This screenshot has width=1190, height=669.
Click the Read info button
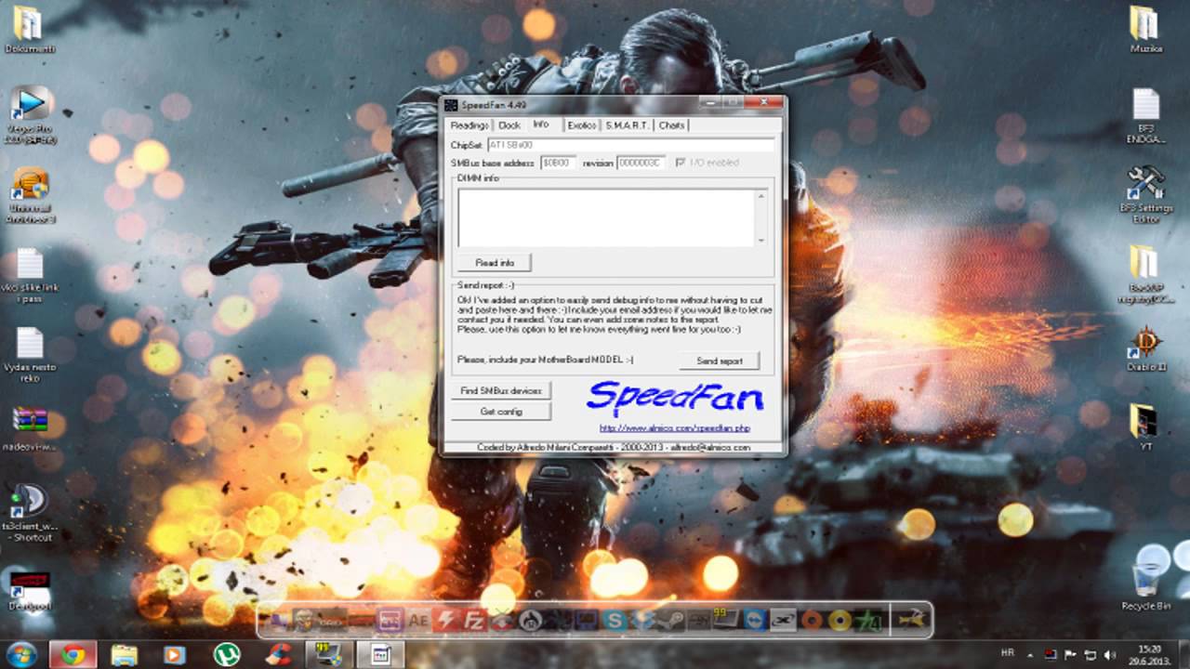pyautogui.click(x=495, y=263)
